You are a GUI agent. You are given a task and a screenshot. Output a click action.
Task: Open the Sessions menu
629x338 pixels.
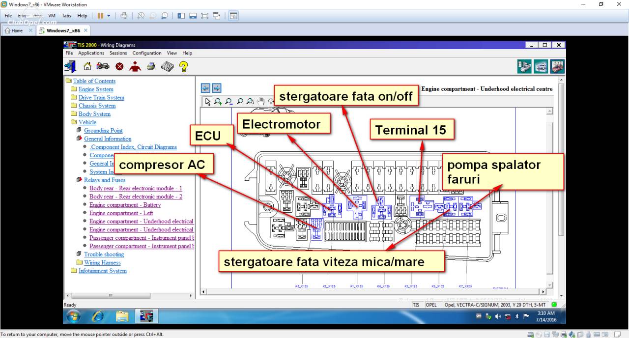point(118,53)
